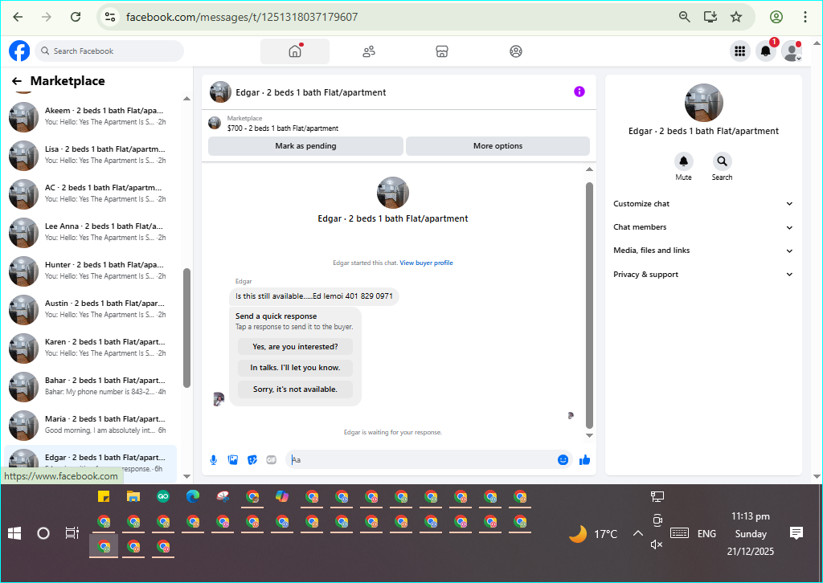Open the notifications bell
This screenshot has width=823, height=583.
click(766, 51)
